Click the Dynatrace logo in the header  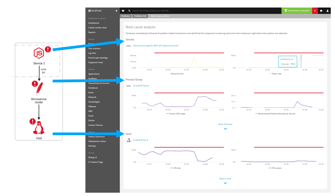(x=95, y=11)
